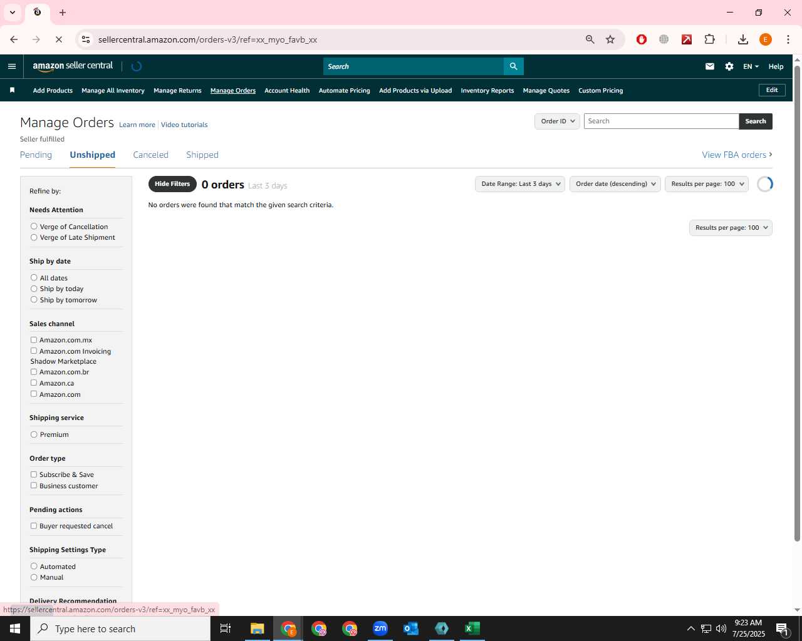Open EN language dropdown
This screenshot has height=641, width=802.
pos(751,66)
